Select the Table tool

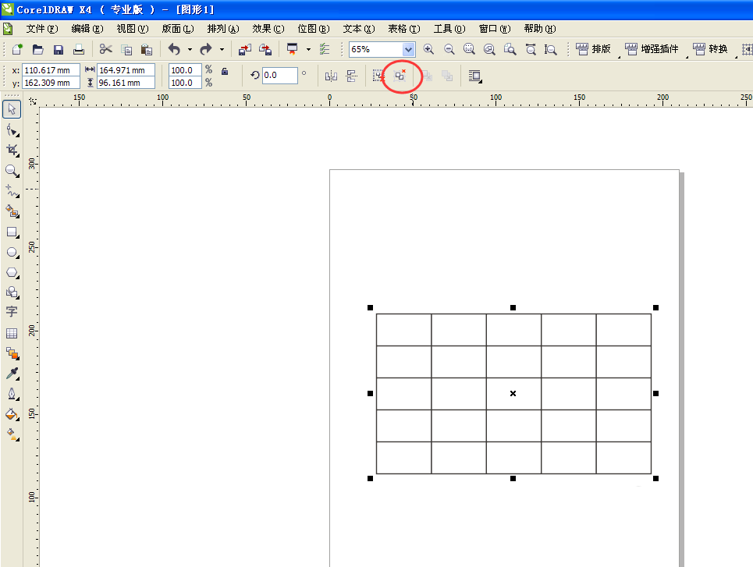tap(12, 333)
